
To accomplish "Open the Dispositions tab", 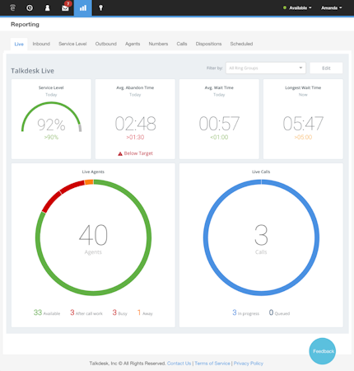I will tap(208, 44).
